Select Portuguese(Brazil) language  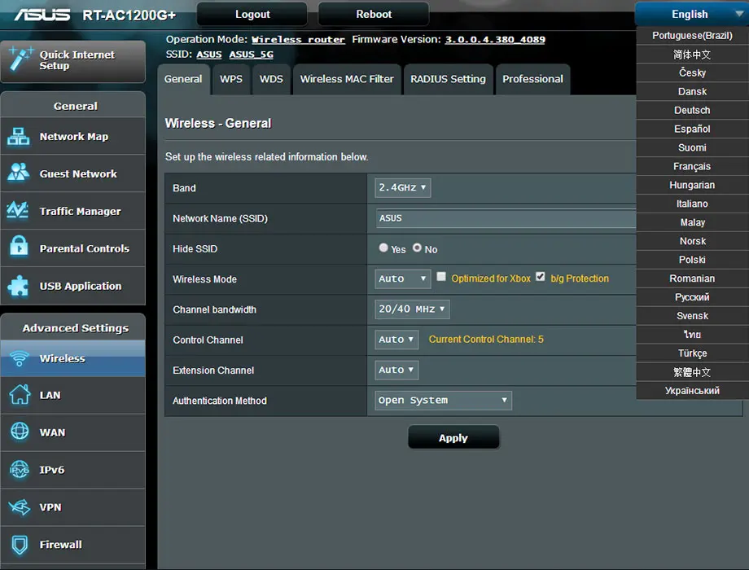pyautogui.click(x=692, y=35)
